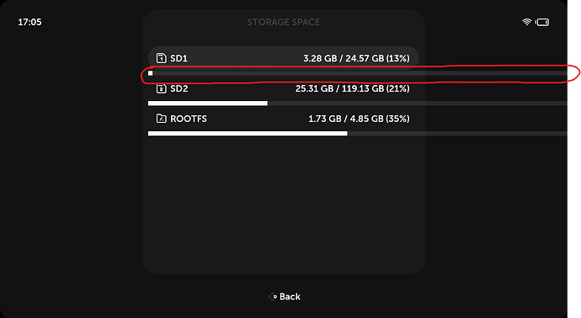Click the SD1 usage progress bar
The width and height of the screenshot is (581, 318).
pos(358,73)
